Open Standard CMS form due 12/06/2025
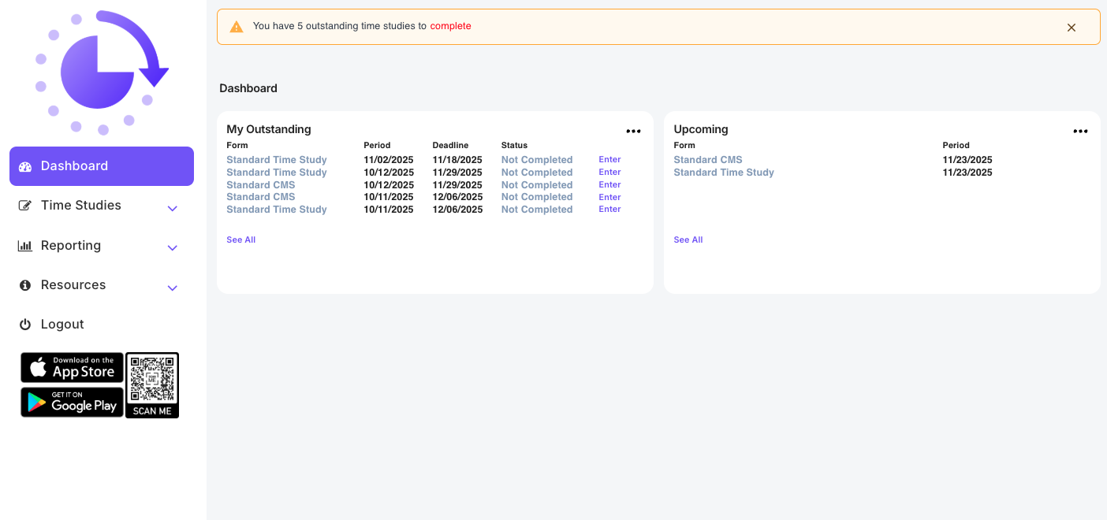This screenshot has width=1107, height=520. (x=261, y=197)
